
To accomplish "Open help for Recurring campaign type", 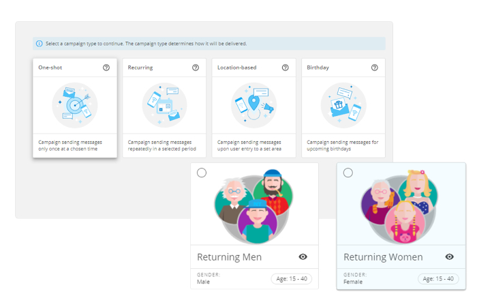I will 196,68.
